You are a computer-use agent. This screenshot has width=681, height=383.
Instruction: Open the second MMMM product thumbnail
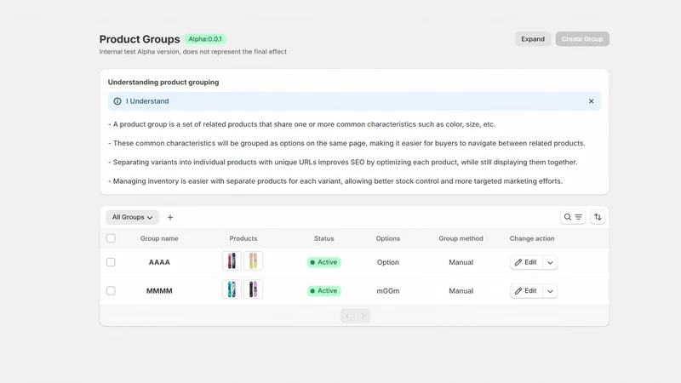tap(253, 289)
